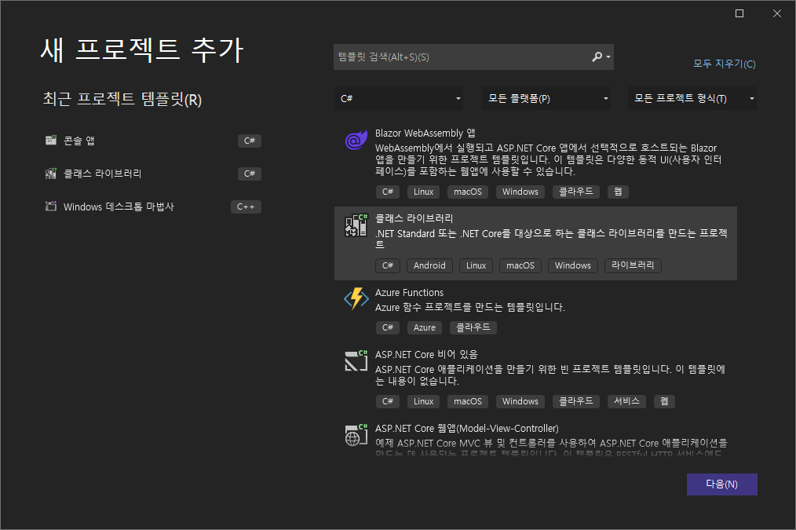Image resolution: width=796 pixels, height=530 pixels.
Task: Expand the search options arrow
Action: [x=608, y=57]
